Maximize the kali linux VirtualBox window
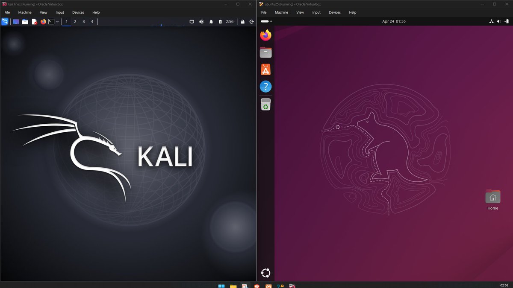513x288 pixels. (238, 4)
